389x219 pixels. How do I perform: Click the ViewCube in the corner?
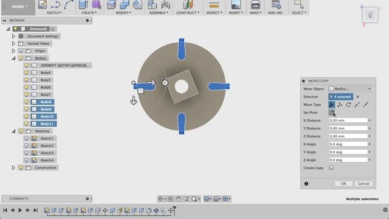[370, 15]
